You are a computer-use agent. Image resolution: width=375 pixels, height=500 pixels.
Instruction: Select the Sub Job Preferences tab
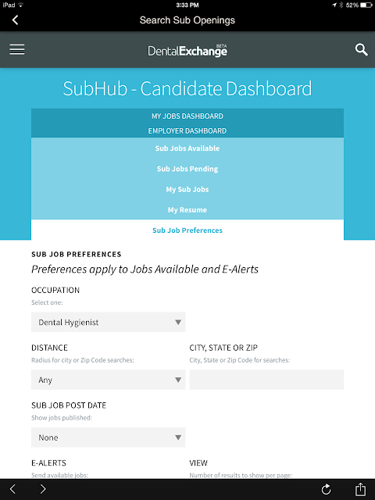coord(187,230)
